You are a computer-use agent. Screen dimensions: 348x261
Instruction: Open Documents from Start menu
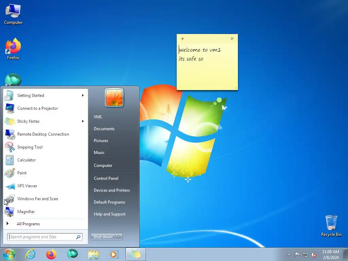click(104, 129)
